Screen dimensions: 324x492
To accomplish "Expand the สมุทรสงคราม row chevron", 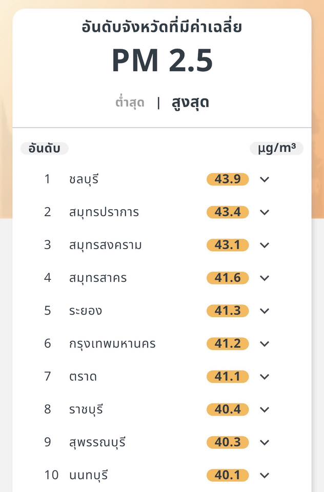I will (265, 245).
